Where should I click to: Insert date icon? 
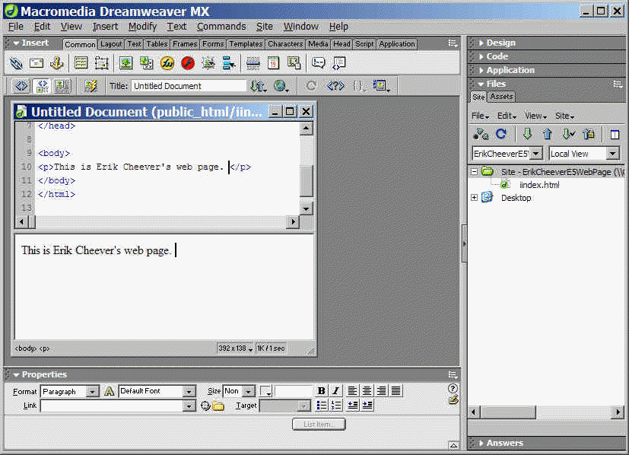click(273, 63)
